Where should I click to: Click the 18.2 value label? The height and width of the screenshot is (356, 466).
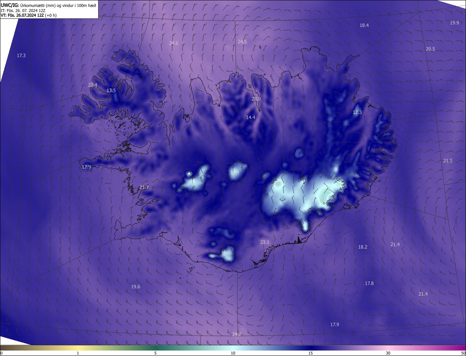pos(363,247)
